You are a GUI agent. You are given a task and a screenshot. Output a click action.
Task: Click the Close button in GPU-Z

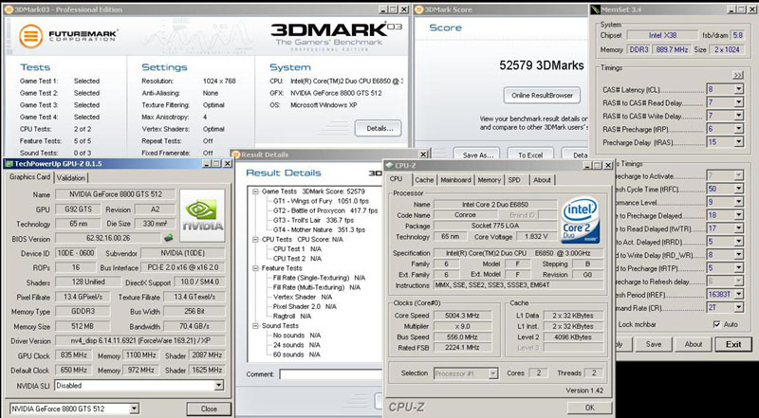click(x=209, y=409)
